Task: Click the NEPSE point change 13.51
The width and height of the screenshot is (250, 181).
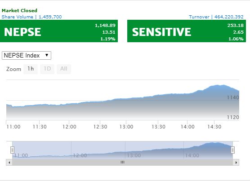Action: click(x=109, y=32)
